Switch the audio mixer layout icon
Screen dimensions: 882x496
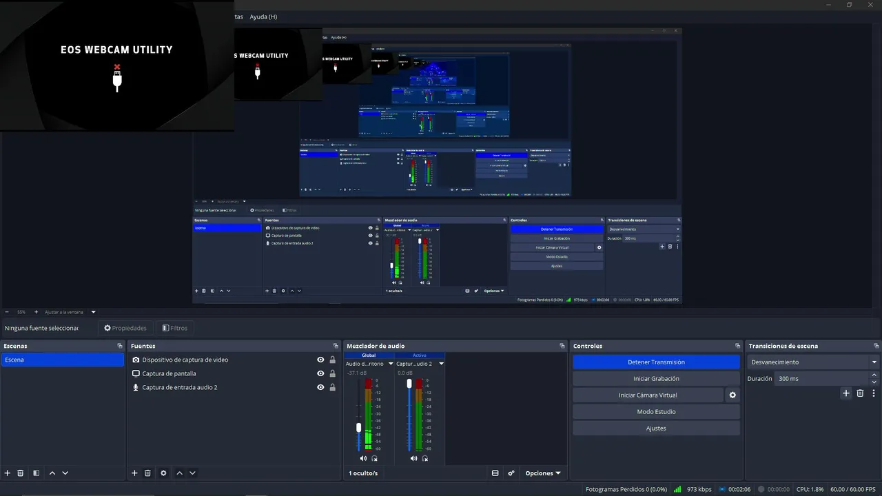(495, 473)
